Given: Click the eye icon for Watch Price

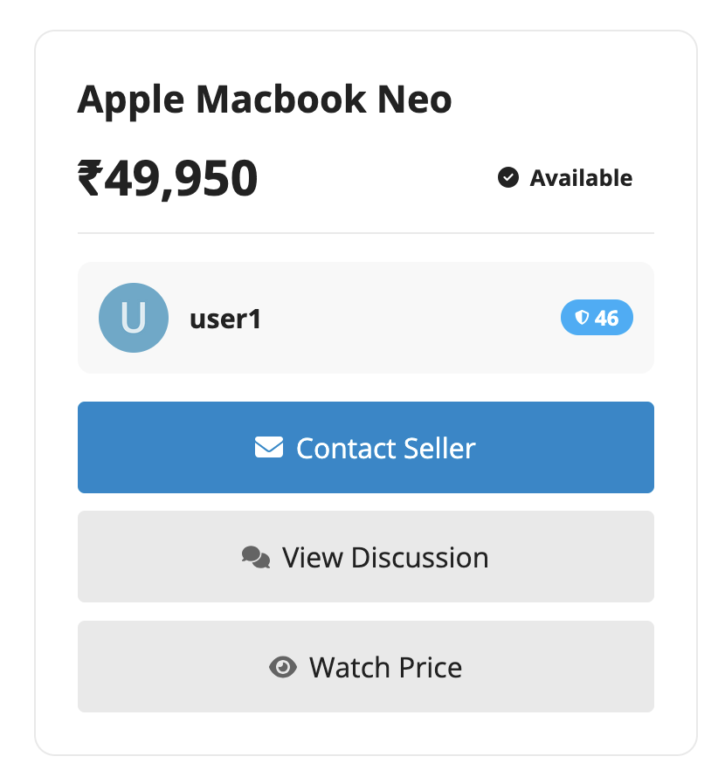Looking at the screenshot, I should coord(282,668).
